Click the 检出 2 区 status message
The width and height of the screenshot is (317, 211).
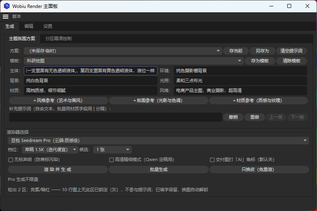tap(108, 190)
